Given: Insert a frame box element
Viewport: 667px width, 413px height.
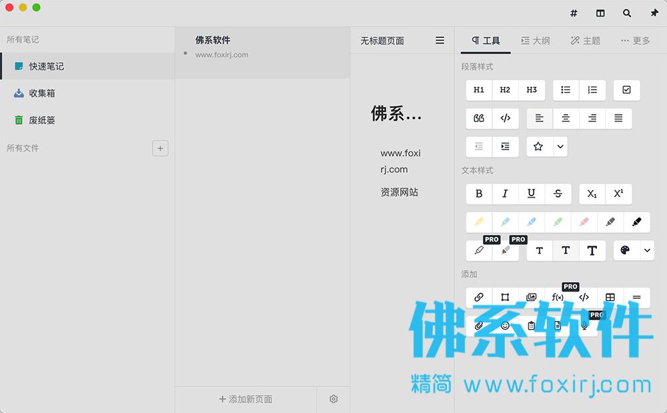Looking at the screenshot, I should [506, 298].
